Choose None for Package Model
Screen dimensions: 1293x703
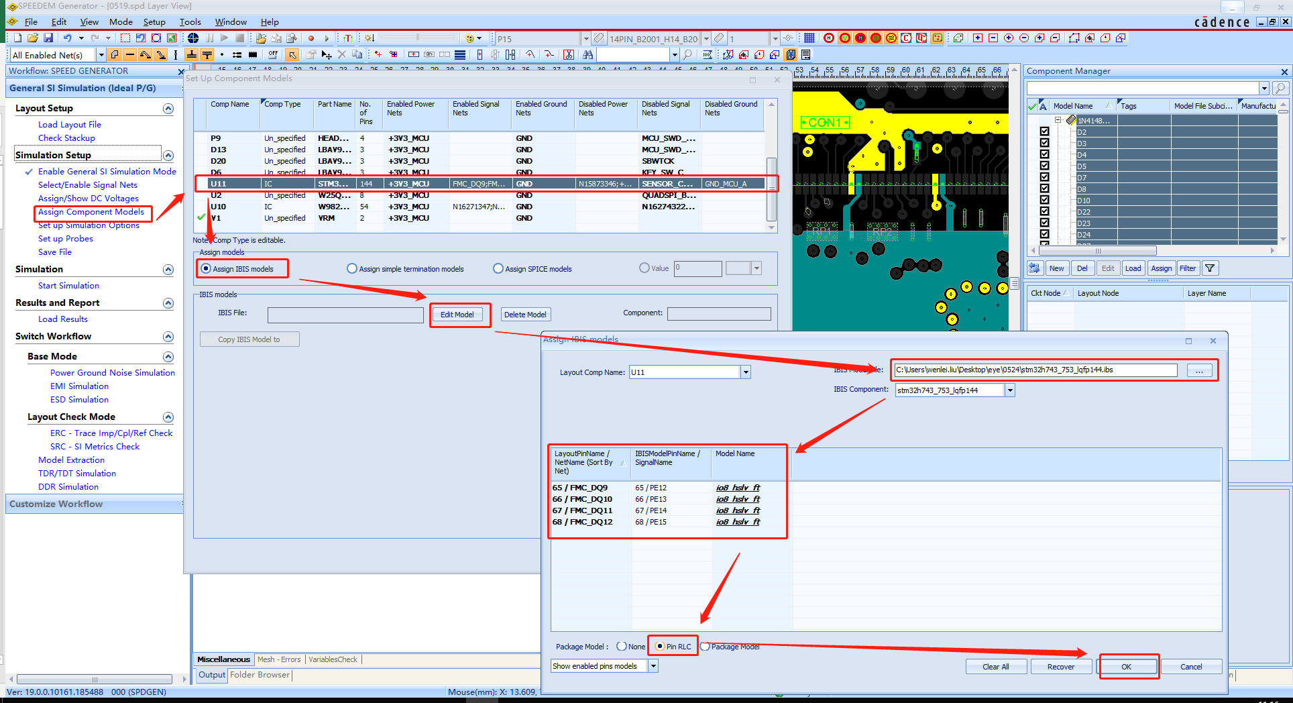[622, 646]
